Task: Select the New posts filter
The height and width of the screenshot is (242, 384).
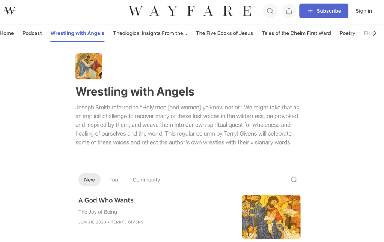Action: (x=89, y=180)
